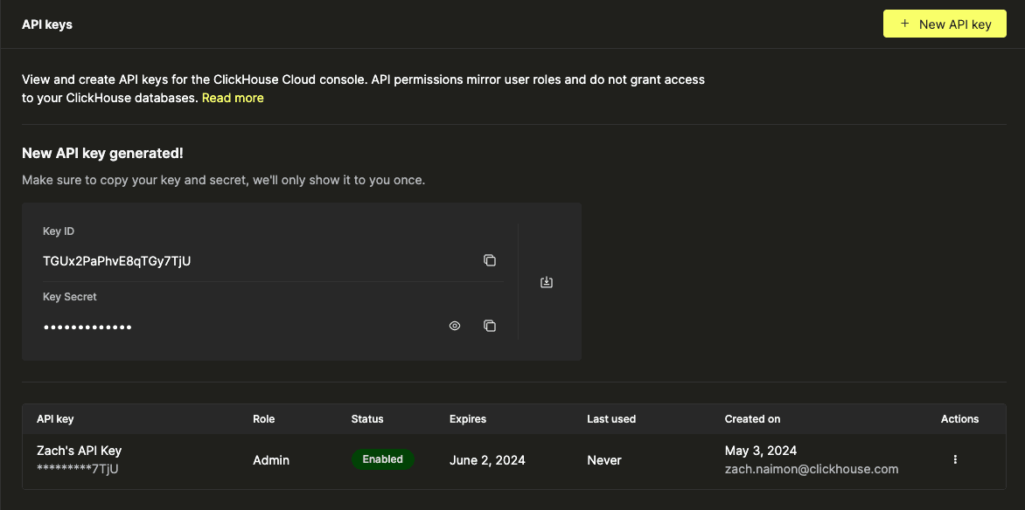Copy the Key Secret to clipboard
This screenshot has width=1025, height=510.
[490, 326]
